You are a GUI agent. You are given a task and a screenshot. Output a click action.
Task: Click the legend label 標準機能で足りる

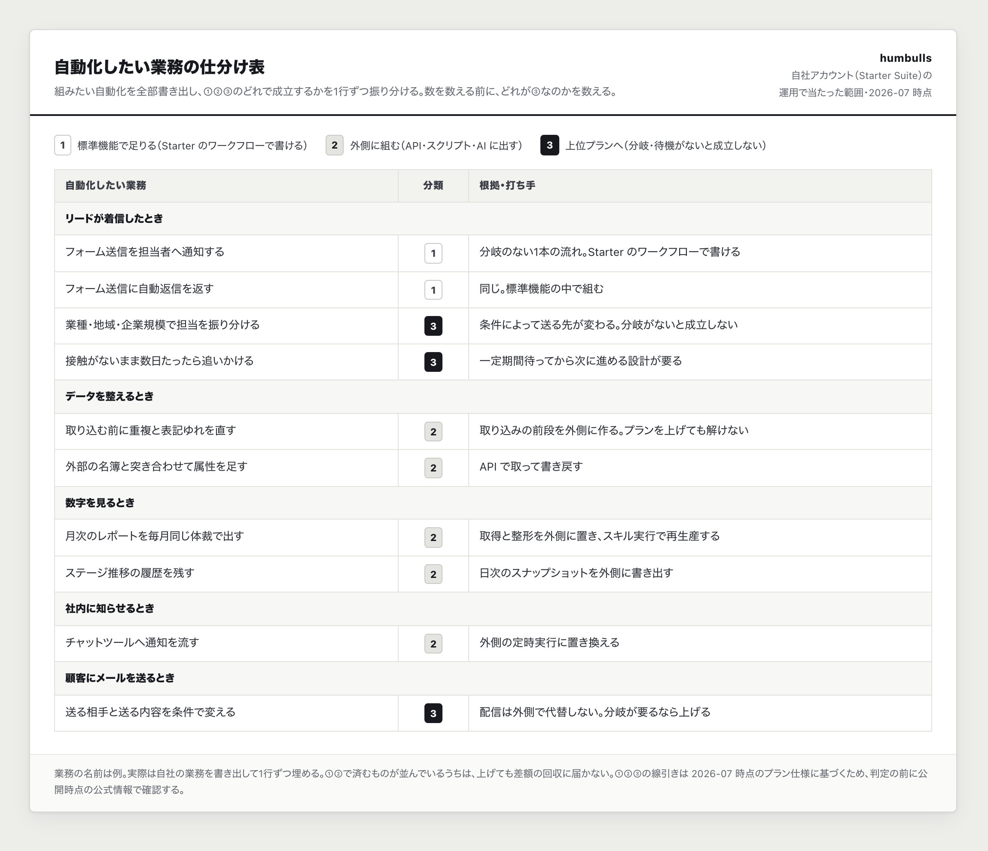[x=192, y=145]
